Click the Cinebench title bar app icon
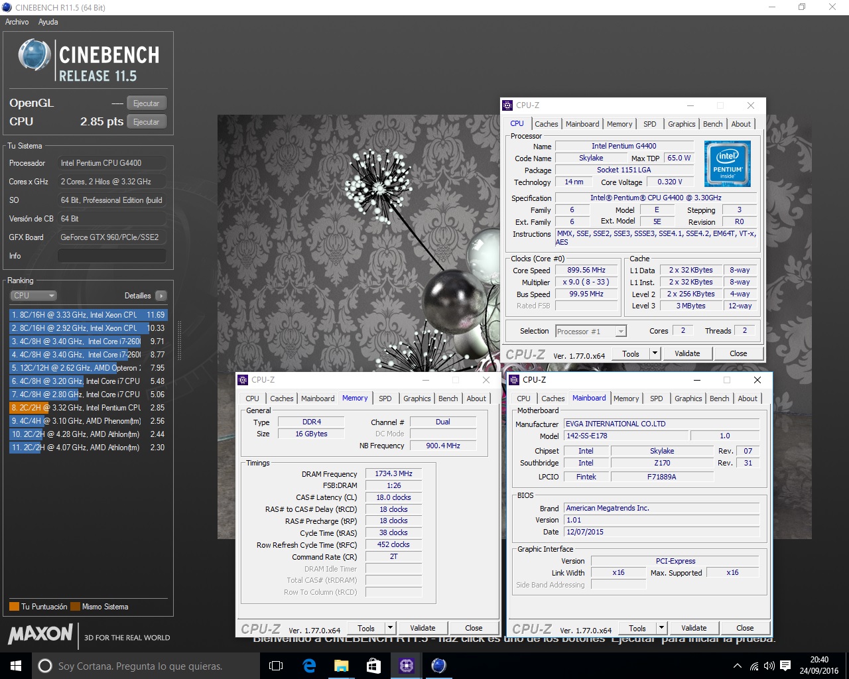This screenshot has width=849, height=679. [7, 7]
